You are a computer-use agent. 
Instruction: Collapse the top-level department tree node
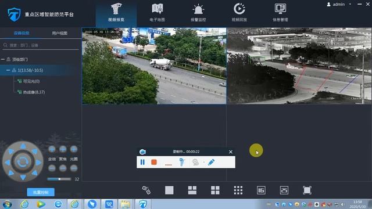pyautogui.click(x=3, y=59)
